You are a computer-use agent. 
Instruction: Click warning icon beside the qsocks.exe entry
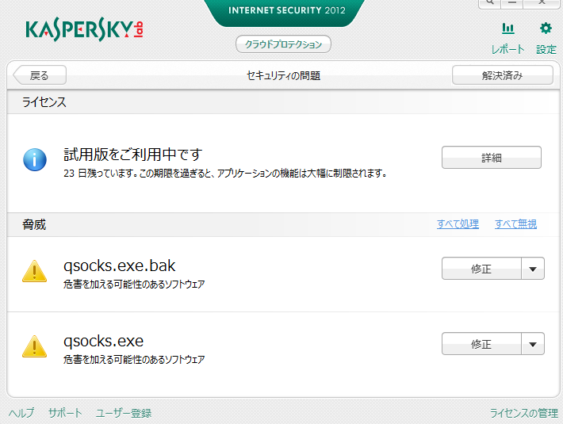tap(34, 346)
